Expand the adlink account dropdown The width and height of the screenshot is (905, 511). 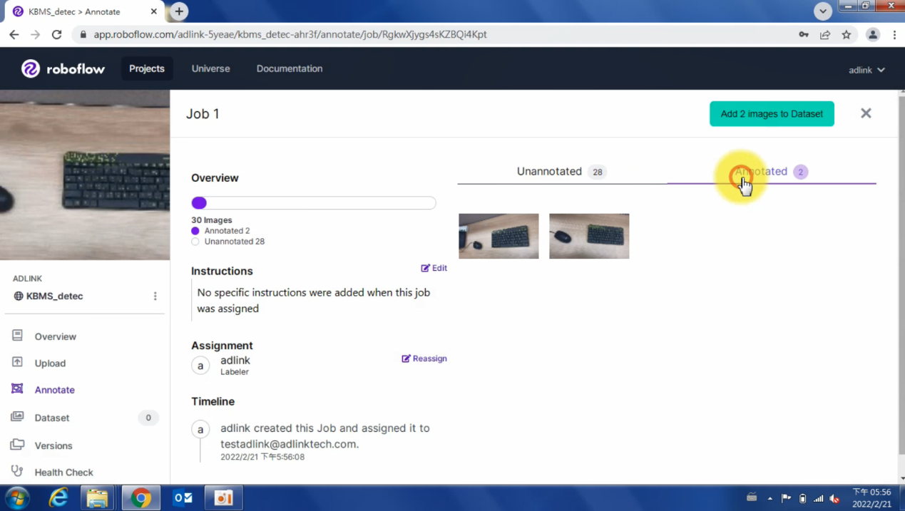coord(866,70)
